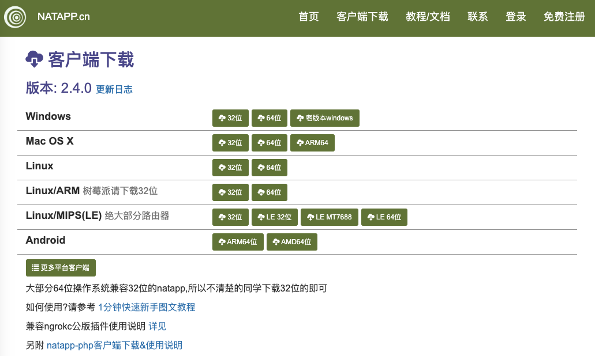Screen dimensions: 595x356
Task: Open the NATAPP.cn site title
Action: click(x=63, y=17)
